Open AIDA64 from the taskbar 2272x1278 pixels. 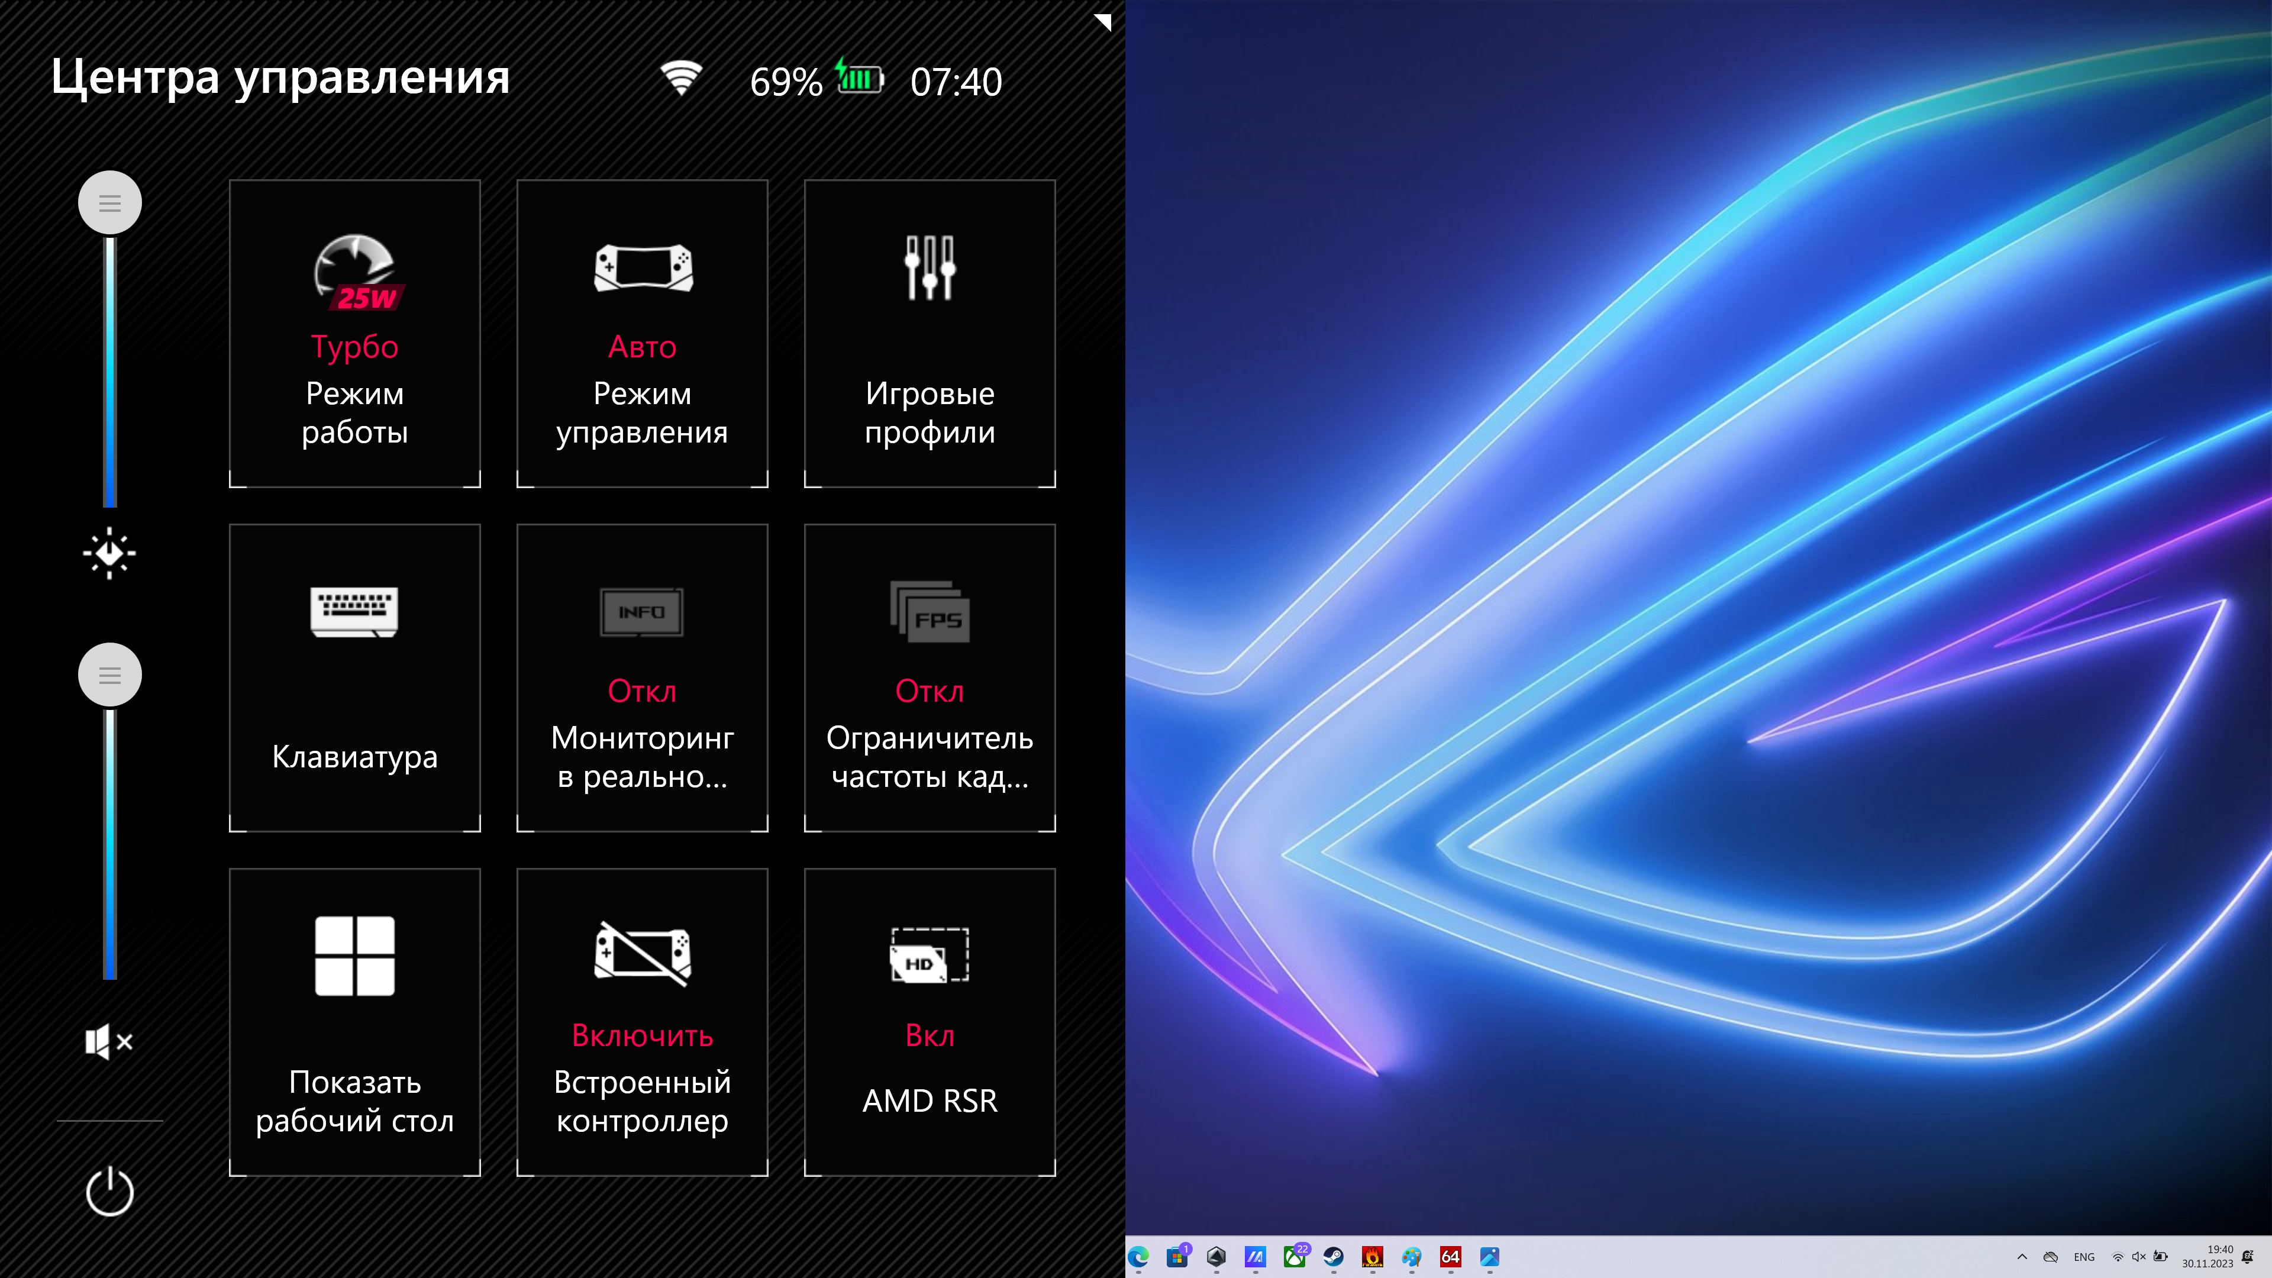1450,1257
